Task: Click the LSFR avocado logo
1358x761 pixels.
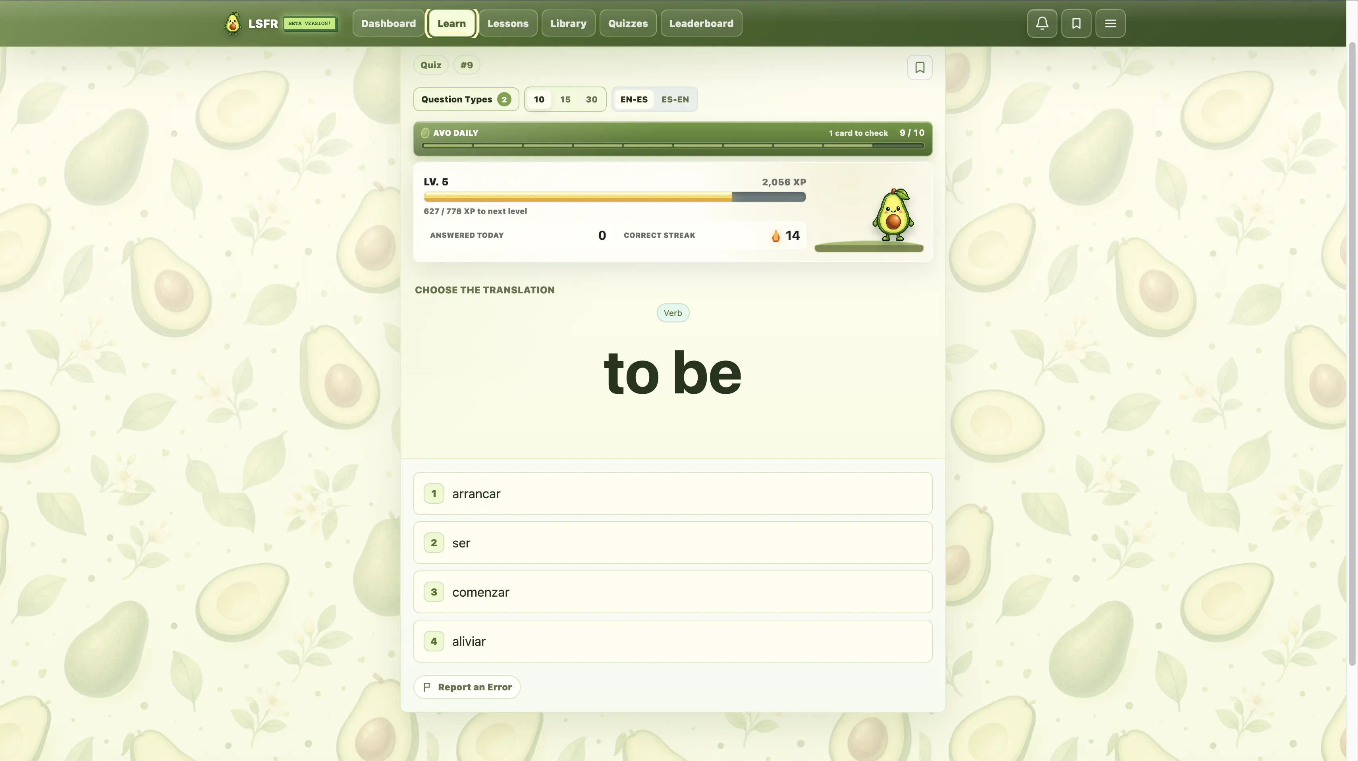Action: tap(232, 24)
